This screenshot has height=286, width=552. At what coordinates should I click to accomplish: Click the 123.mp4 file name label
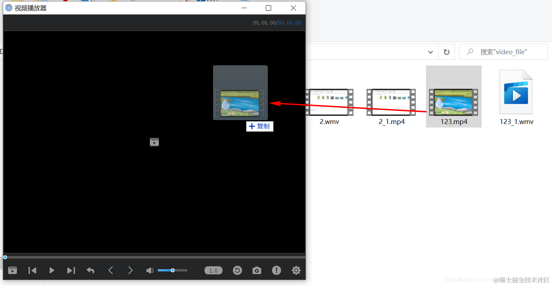454,122
